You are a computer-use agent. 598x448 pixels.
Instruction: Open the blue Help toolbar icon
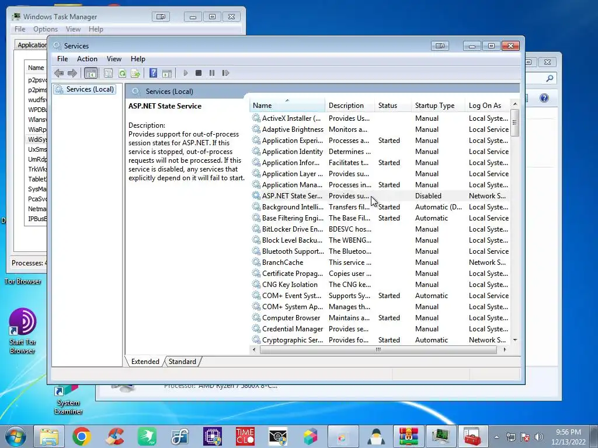154,73
